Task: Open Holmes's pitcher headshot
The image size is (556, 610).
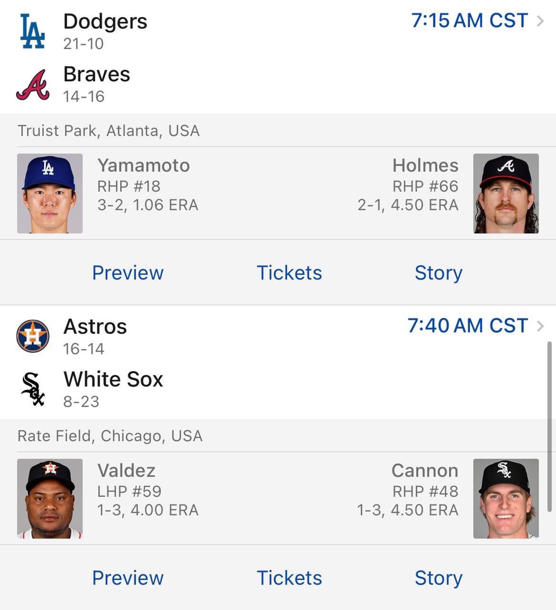Action: [505, 193]
